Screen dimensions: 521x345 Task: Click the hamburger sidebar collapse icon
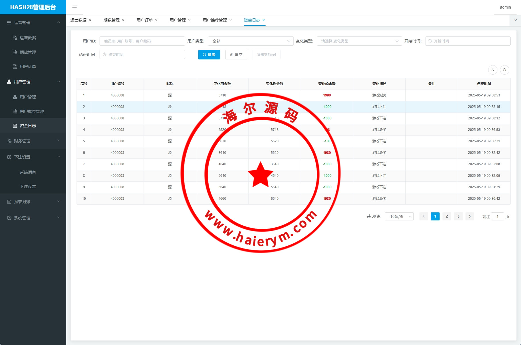click(x=75, y=7)
